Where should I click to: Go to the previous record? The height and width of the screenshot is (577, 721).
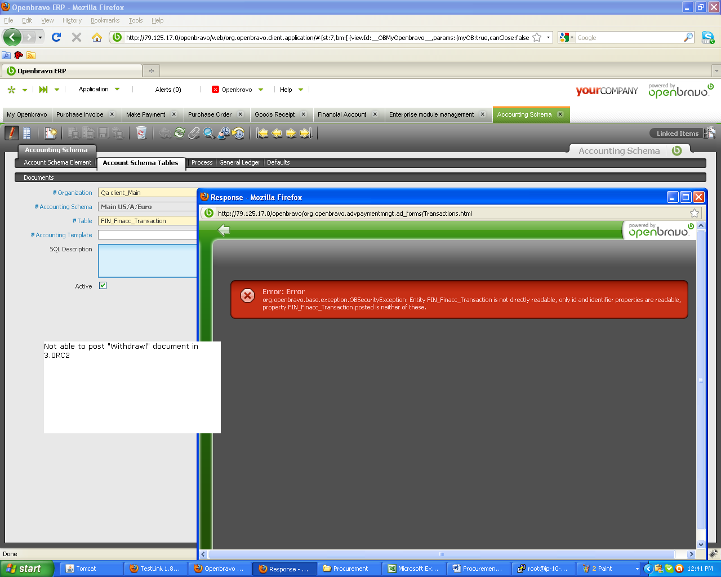point(277,133)
